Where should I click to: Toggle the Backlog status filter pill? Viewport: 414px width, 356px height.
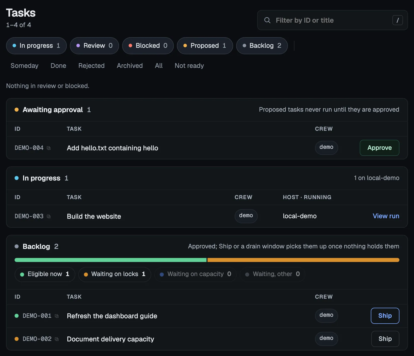(x=262, y=46)
